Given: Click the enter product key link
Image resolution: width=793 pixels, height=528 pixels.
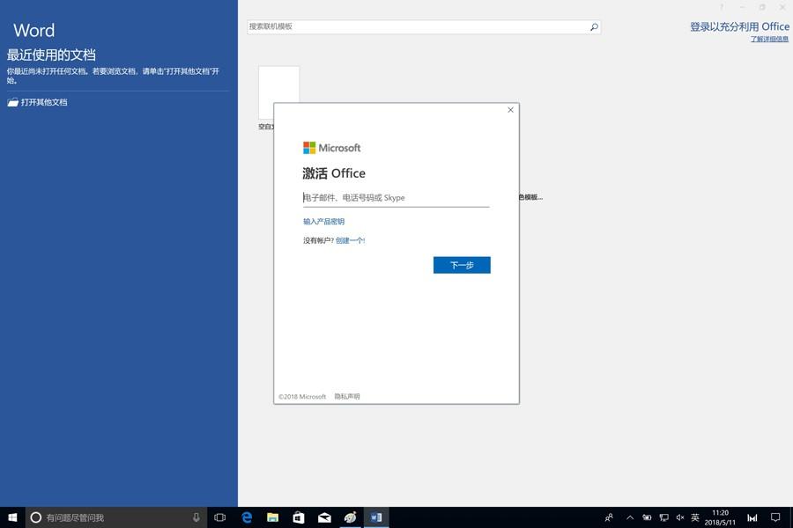Looking at the screenshot, I should [323, 221].
